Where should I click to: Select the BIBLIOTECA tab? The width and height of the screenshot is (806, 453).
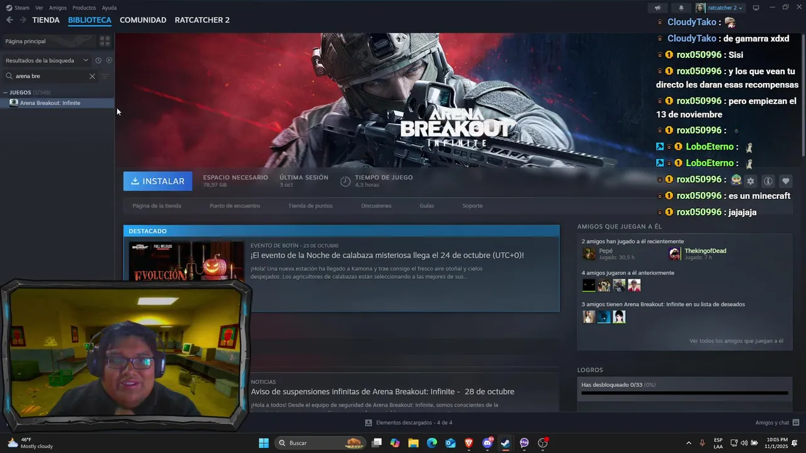click(x=89, y=20)
